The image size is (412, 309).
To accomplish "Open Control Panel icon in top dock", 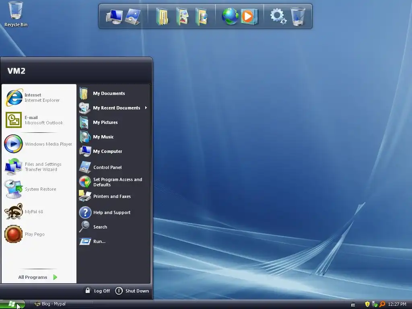I will point(133,16).
